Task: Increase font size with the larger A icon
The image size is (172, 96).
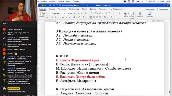Action: click(x=71, y=13)
